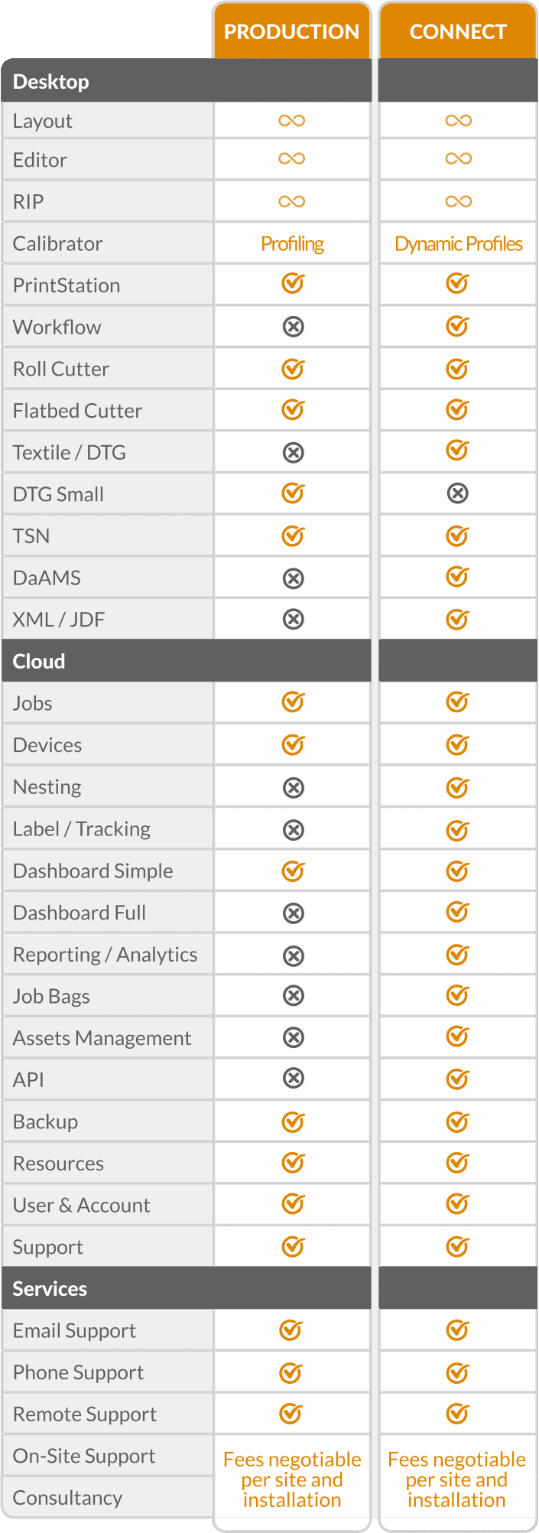Click the Production cross icon for API
The height and width of the screenshot is (1533, 539).
click(294, 1079)
